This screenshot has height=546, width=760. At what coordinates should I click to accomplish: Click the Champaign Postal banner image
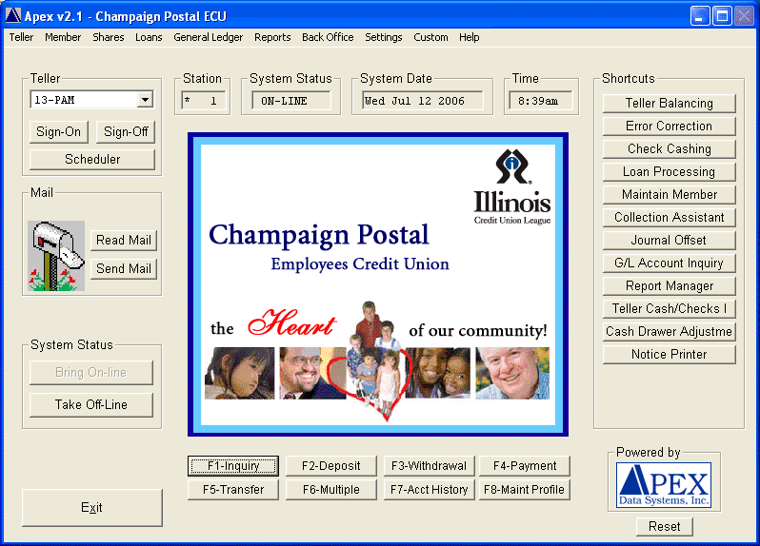pyautogui.click(x=378, y=284)
